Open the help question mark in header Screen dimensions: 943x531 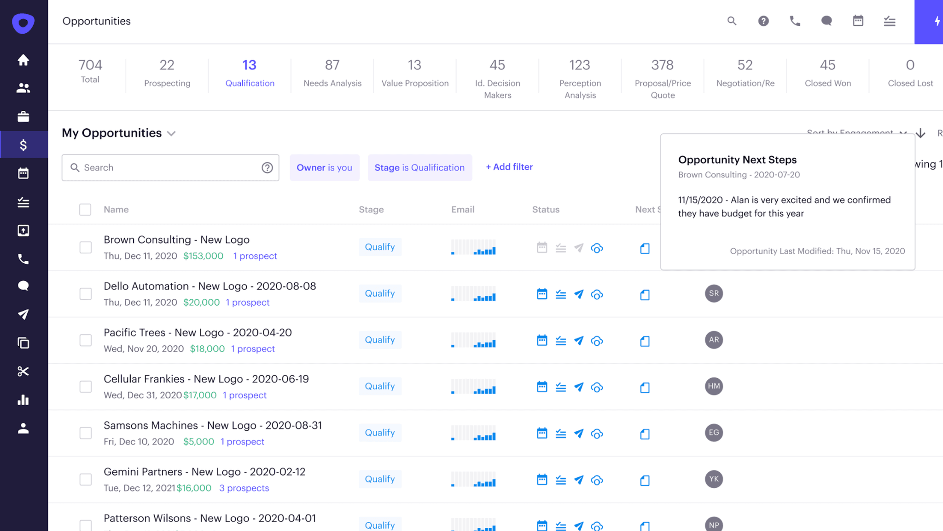763,21
